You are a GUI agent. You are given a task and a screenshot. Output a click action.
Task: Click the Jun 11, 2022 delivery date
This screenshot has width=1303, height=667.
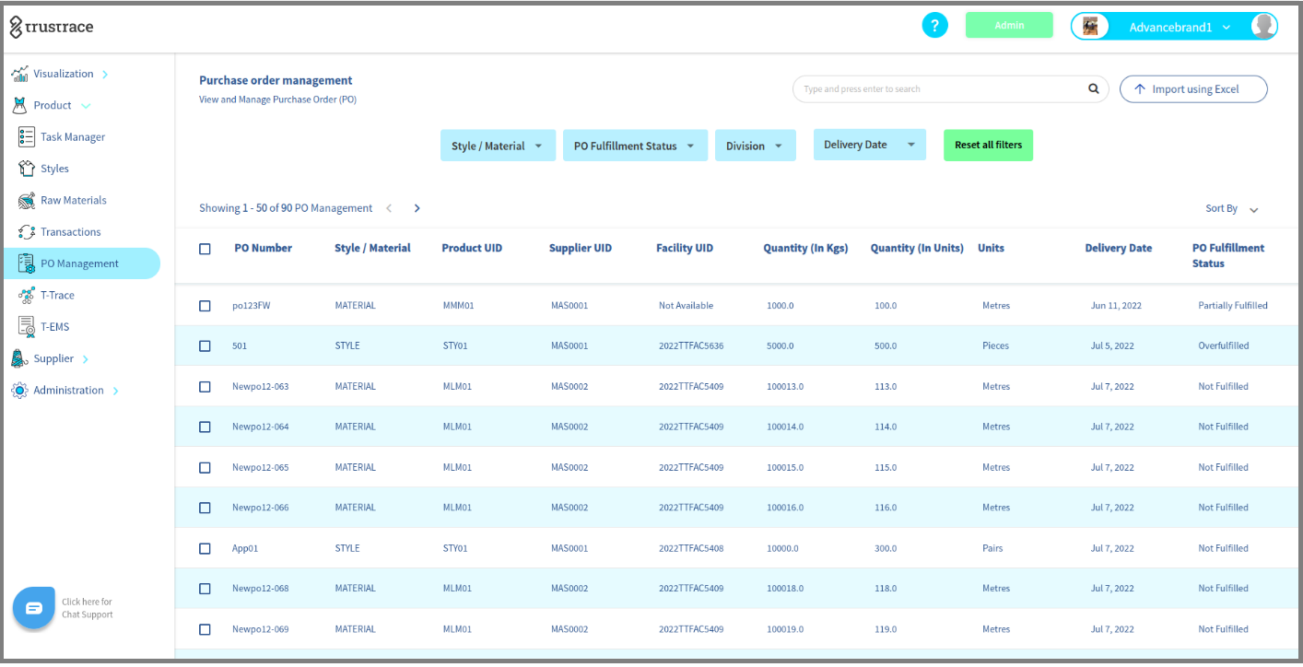1116,306
